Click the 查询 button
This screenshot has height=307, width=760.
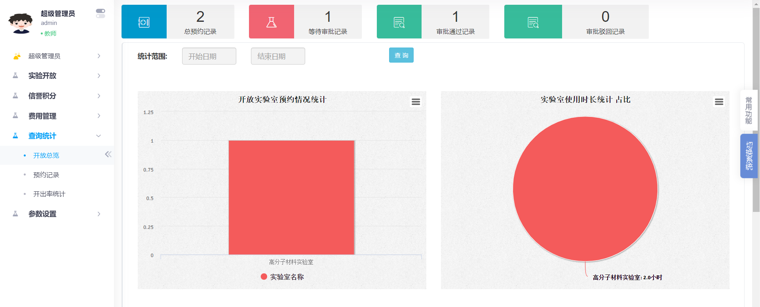pos(401,55)
